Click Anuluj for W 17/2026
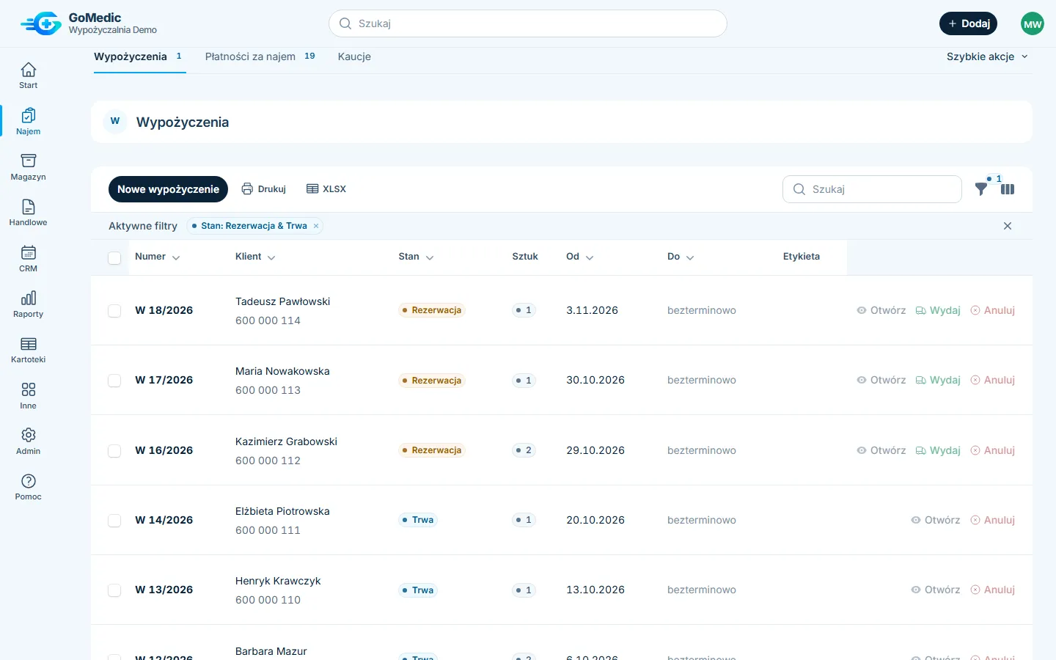The width and height of the screenshot is (1056, 660). (x=993, y=380)
